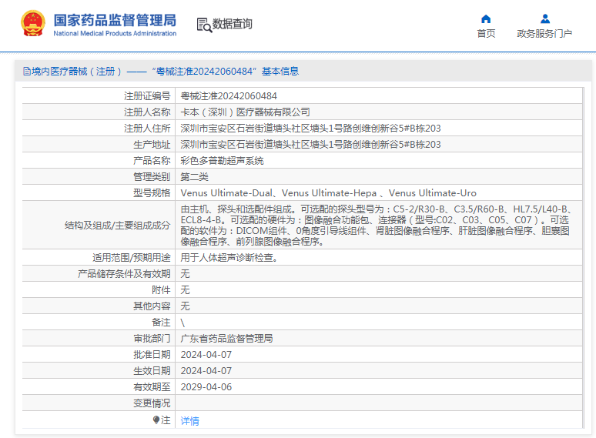Viewport: 596px width, 438px height.
Task: Click the 结构及组成 description paragraph
Action: pos(377,226)
